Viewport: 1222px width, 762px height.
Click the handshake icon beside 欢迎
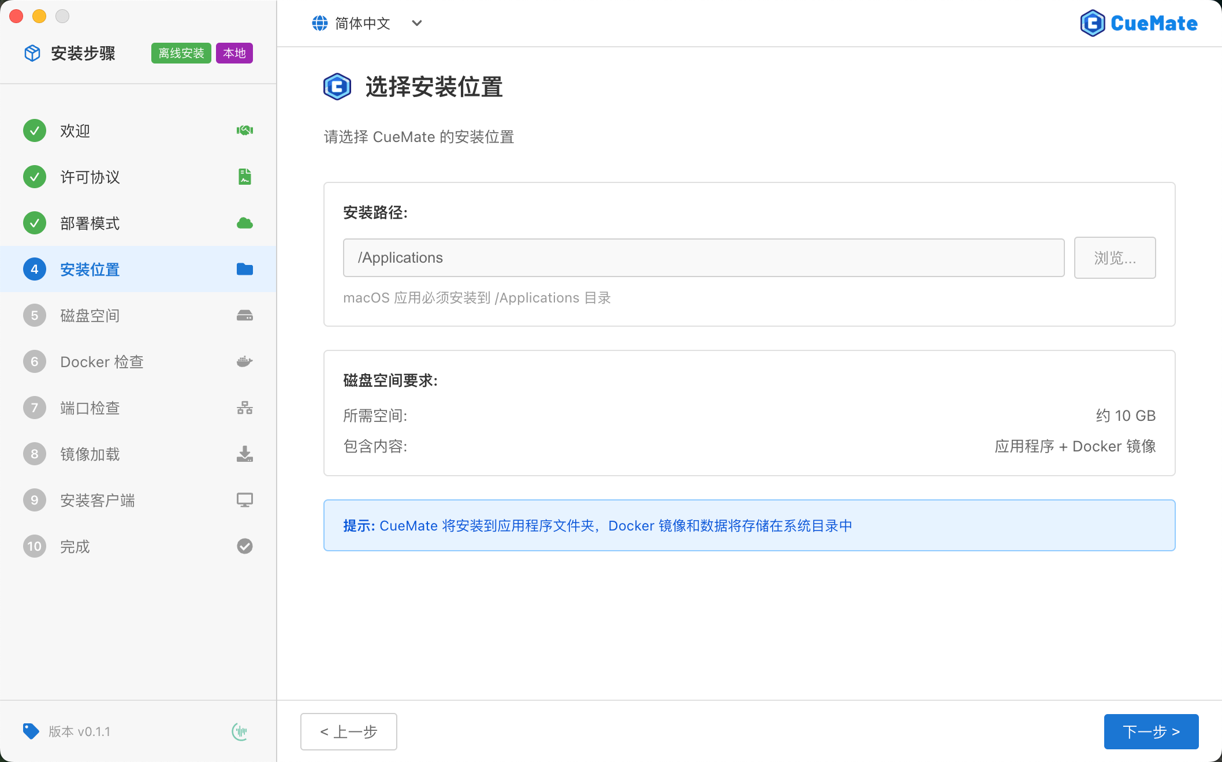[244, 130]
